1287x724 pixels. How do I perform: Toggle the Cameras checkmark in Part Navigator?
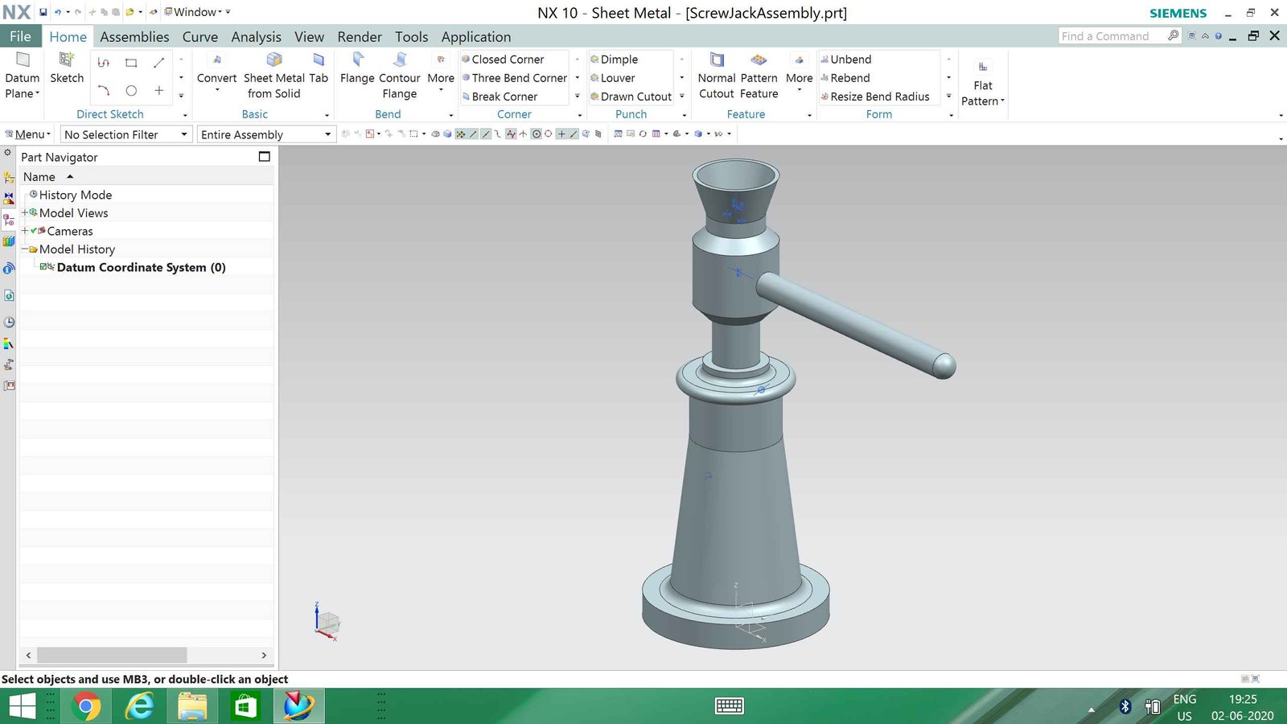34,231
